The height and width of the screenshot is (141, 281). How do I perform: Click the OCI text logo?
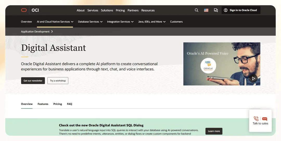pyautogui.click(x=35, y=10)
